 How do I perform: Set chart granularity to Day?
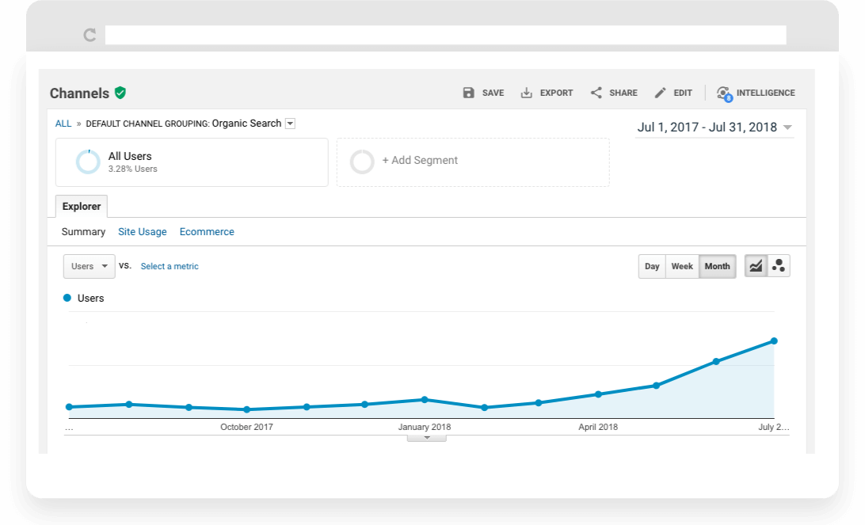(652, 266)
